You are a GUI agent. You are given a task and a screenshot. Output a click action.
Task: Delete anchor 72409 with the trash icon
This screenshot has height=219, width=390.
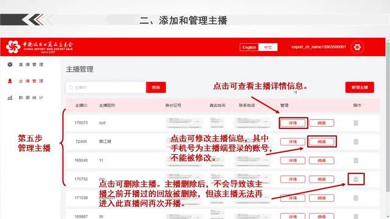click(x=356, y=142)
